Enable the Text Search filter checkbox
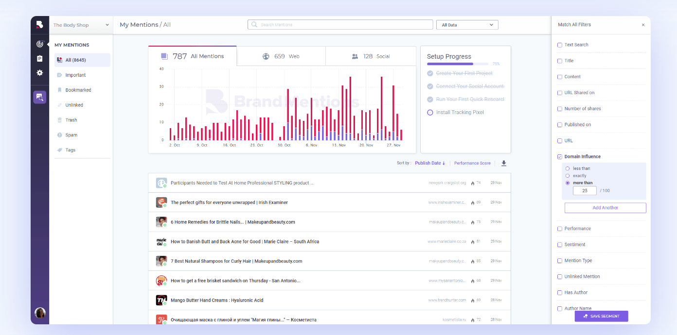This screenshot has height=335, width=677. tap(560, 45)
